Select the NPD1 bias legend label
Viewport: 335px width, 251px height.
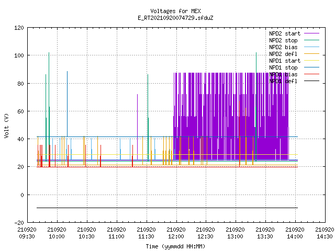click(283, 74)
